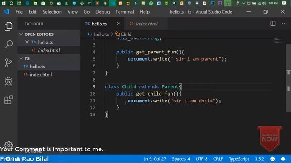The height and width of the screenshot is (163, 291).
Task: Open the Terminal menu
Action: point(125,12)
